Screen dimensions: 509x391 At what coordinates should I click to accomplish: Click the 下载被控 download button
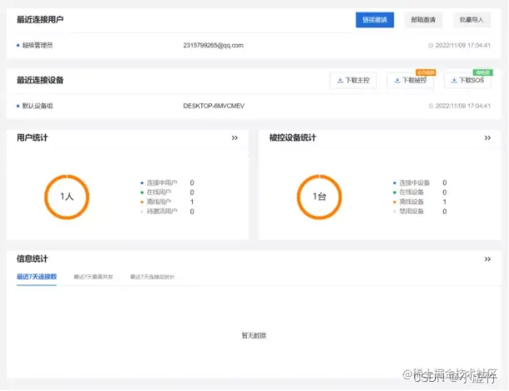[410, 80]
